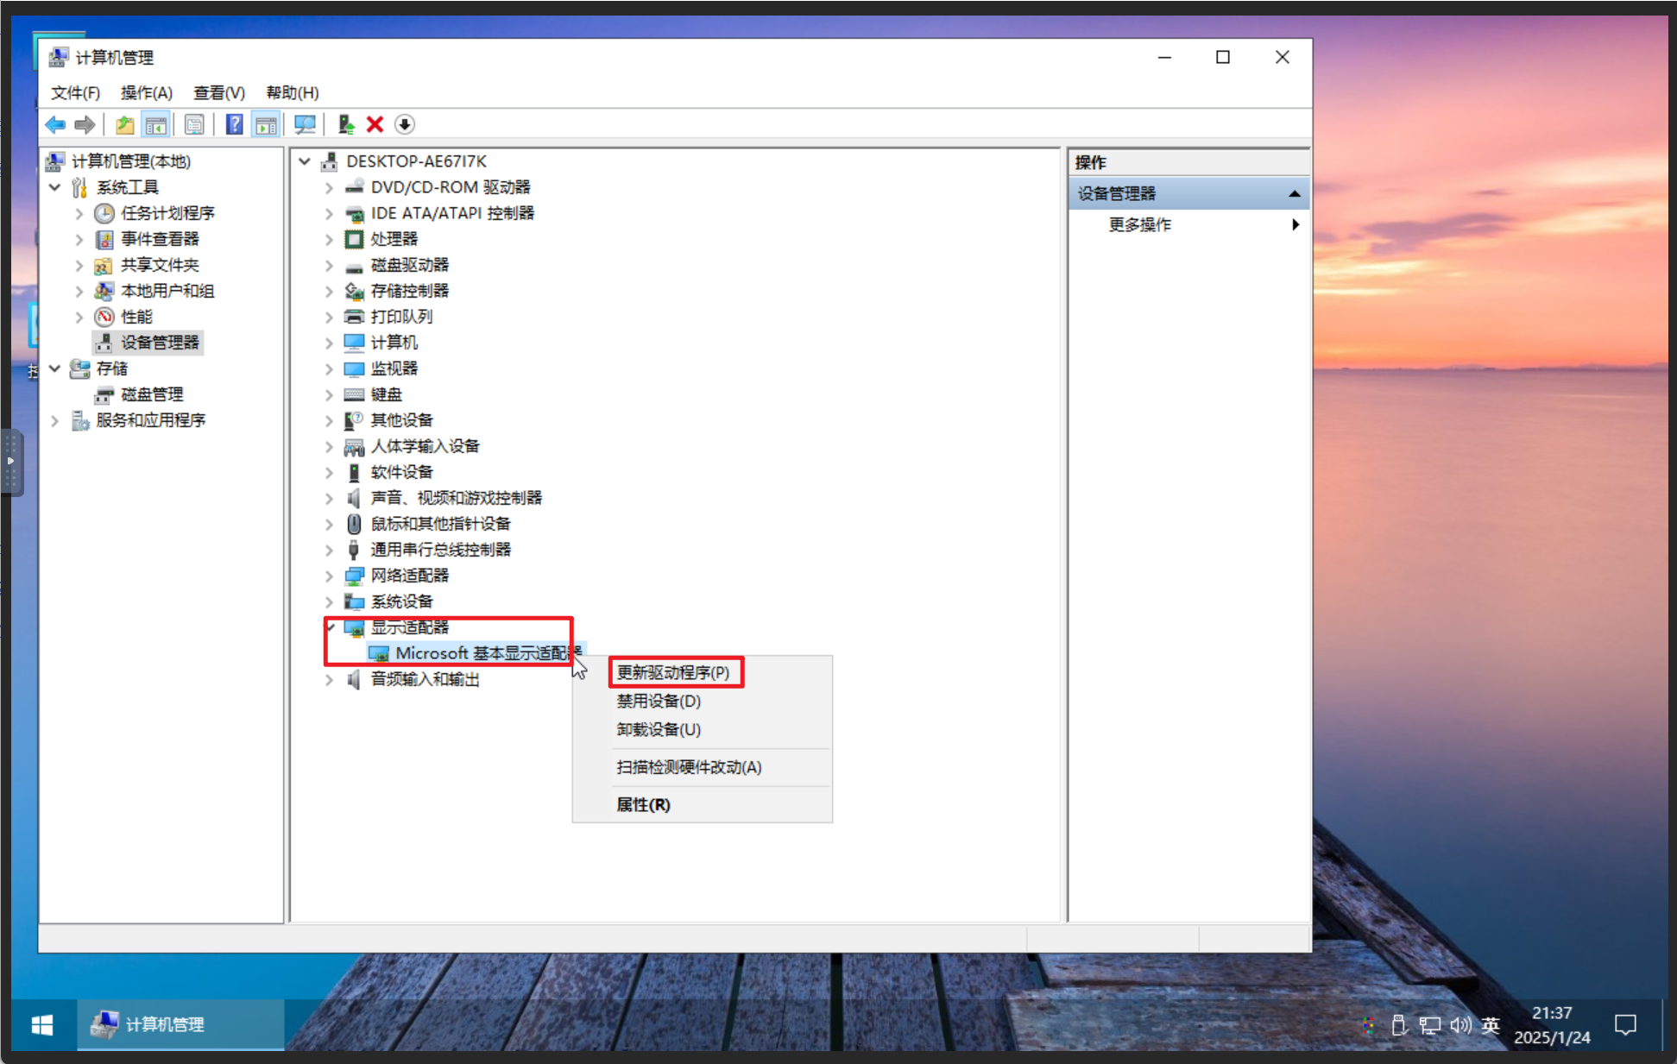
Task: Select 磁盘管理 in the left tree
Action: tap(152, 394)
